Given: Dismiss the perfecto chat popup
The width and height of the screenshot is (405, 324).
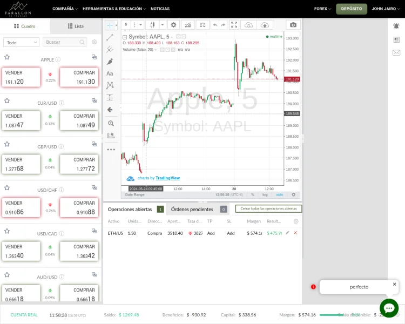Looking at the screenshot, I should [394, 284].
